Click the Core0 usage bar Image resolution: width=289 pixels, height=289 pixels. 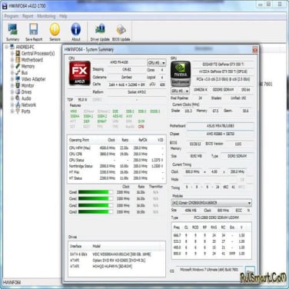tap(95, 192)
